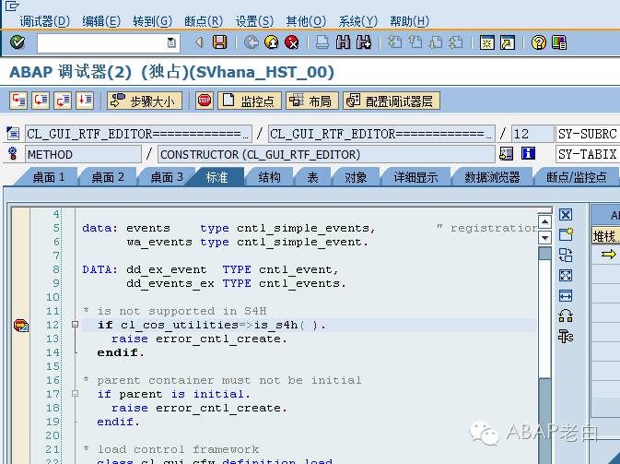The width and height of the screenshot is (620, 464).
Task: Click the display-source icon beside CONSTRUCTOR field
Action: (x=507, y=154)
